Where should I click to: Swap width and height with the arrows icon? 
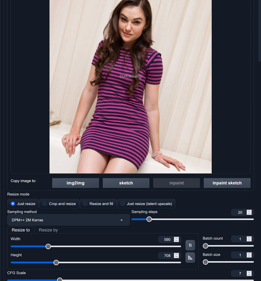click(190, 245)
